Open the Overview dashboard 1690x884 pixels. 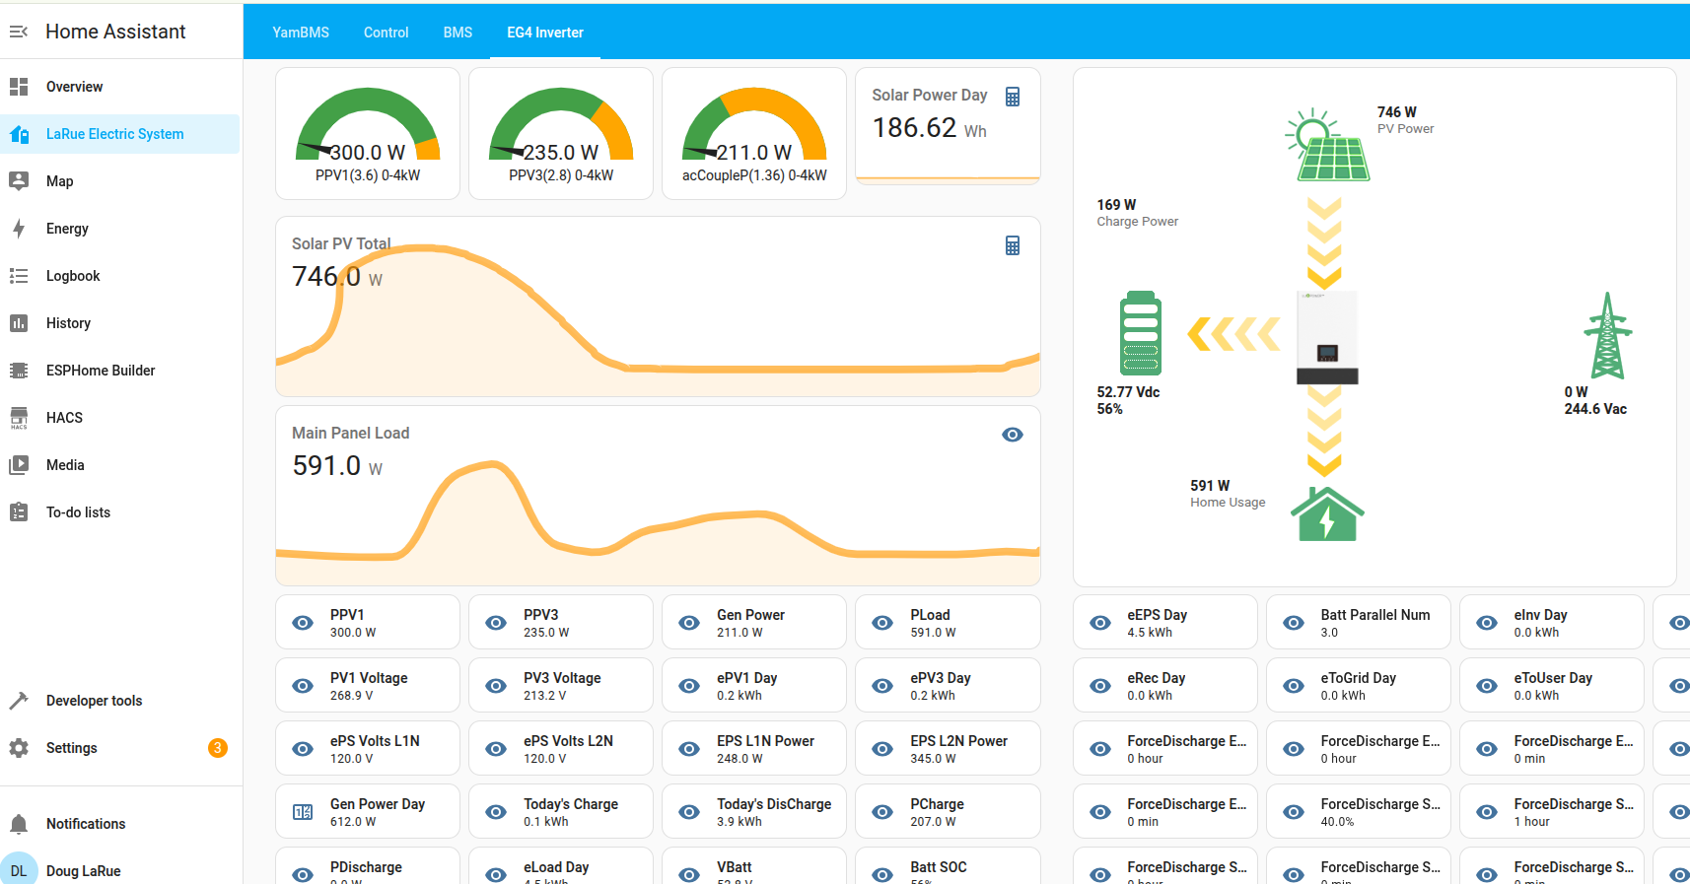click(120, 87)
